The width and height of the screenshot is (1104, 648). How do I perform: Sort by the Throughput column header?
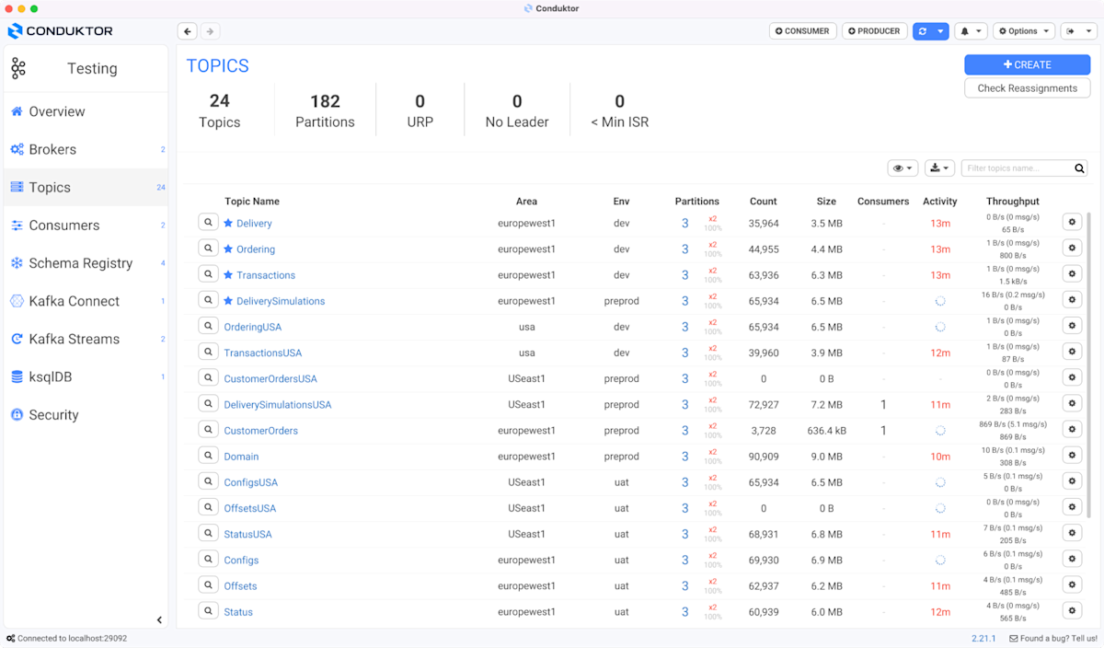[x=1012, y=201]
